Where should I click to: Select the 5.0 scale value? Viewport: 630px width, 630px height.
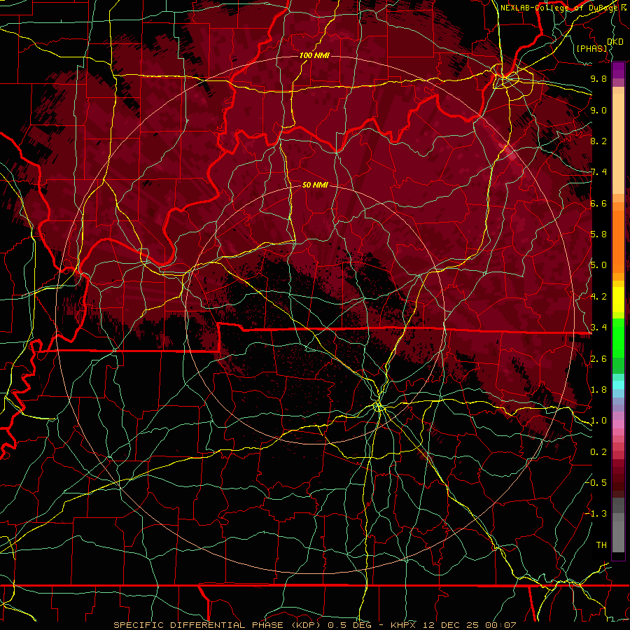[x=598, y=265]
